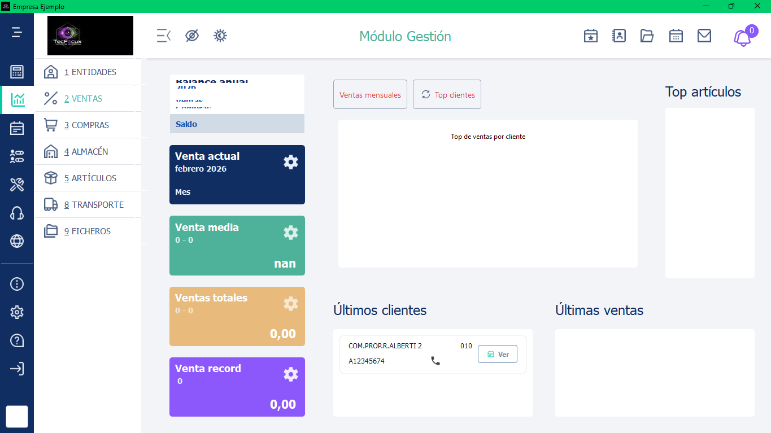Toggle the sun brightness theme icon
Viewport: 771px width, 433px height.
tap(220, 36)
